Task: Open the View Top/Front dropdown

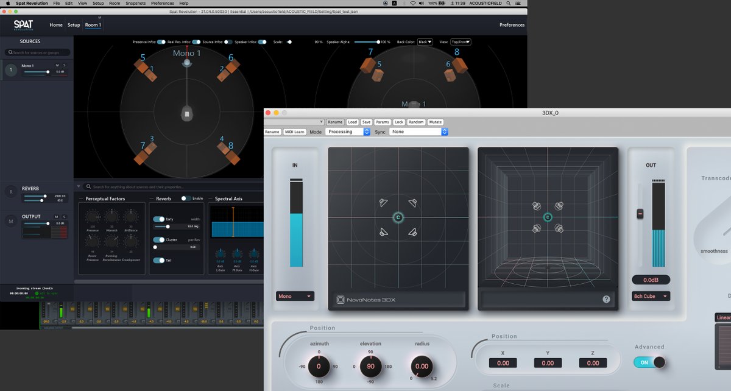Action: 461,42
